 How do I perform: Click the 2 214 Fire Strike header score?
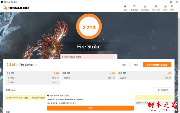click(x=11, y=65)
